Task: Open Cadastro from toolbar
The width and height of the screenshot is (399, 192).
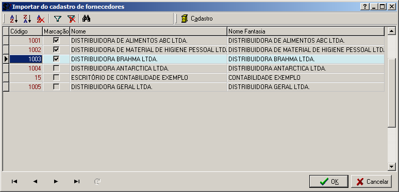Action: coord(197,19)
